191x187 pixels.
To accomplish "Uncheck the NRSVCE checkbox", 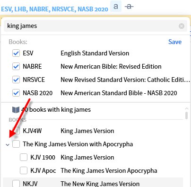I will 16,80.
